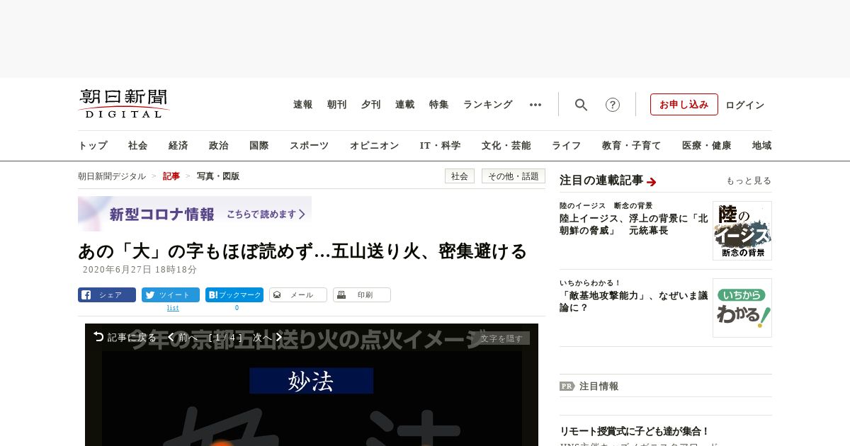
Task: Click the Twitter list link
Action: pyautogui.click(x=173, y=308)
